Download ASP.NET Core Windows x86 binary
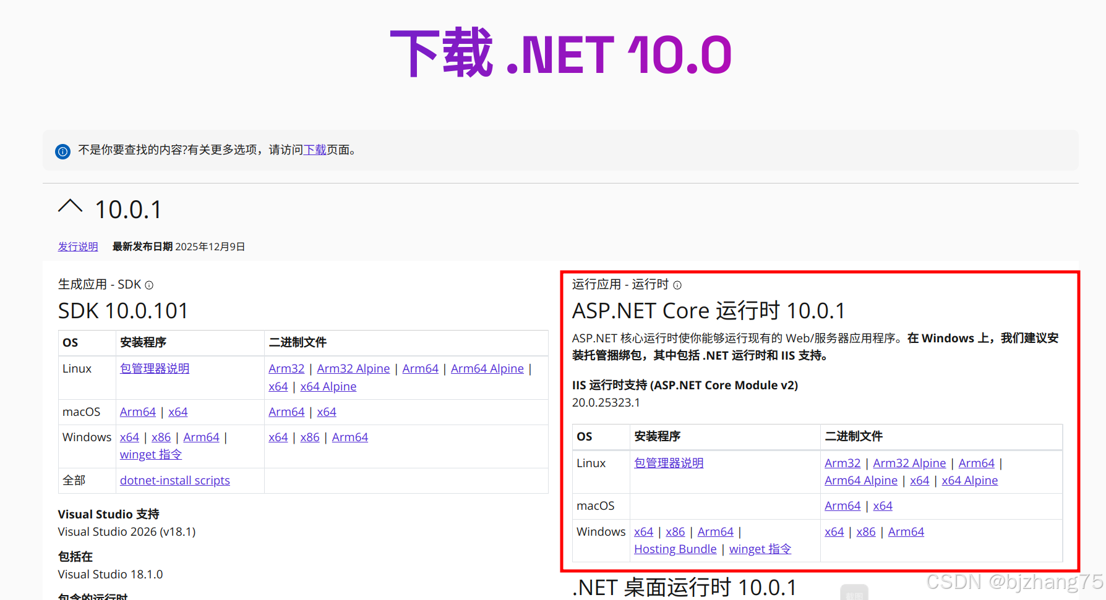 pos(866,531)
